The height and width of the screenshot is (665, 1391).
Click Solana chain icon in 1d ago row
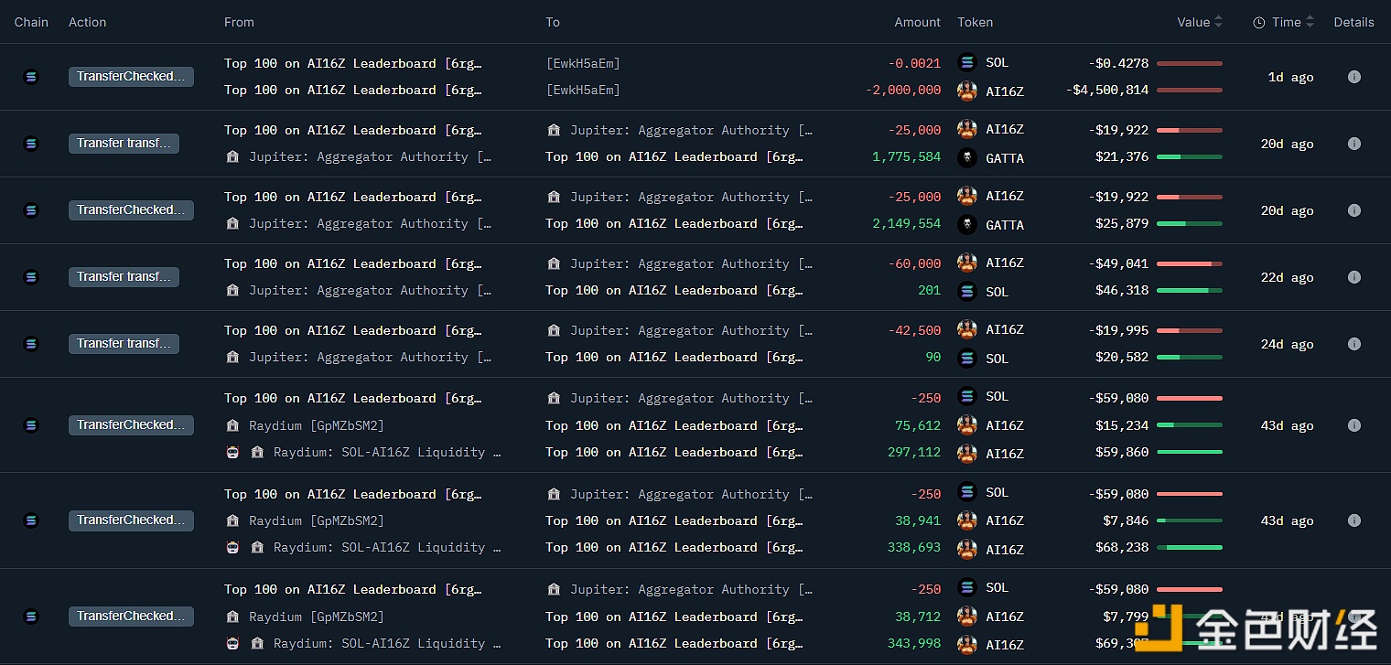[31, 77]
